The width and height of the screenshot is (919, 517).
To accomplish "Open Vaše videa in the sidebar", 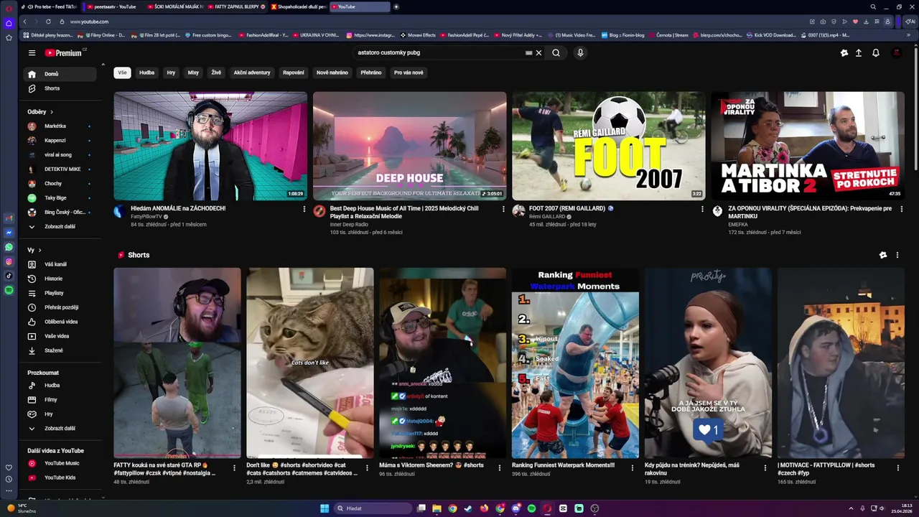I will tap(60, 336).
